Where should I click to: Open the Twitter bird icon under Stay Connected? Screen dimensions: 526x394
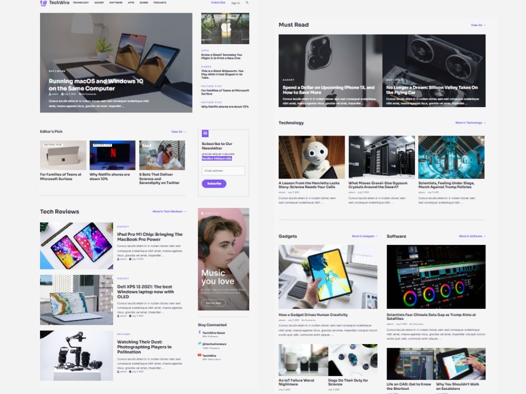point(199,344)
